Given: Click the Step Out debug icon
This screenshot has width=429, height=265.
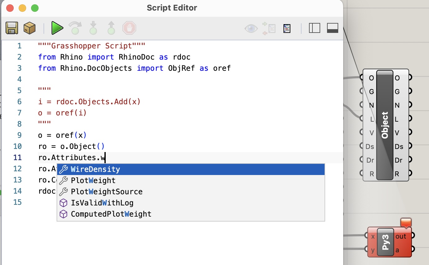Looking at the screenshot, I should tap(111, 28).
